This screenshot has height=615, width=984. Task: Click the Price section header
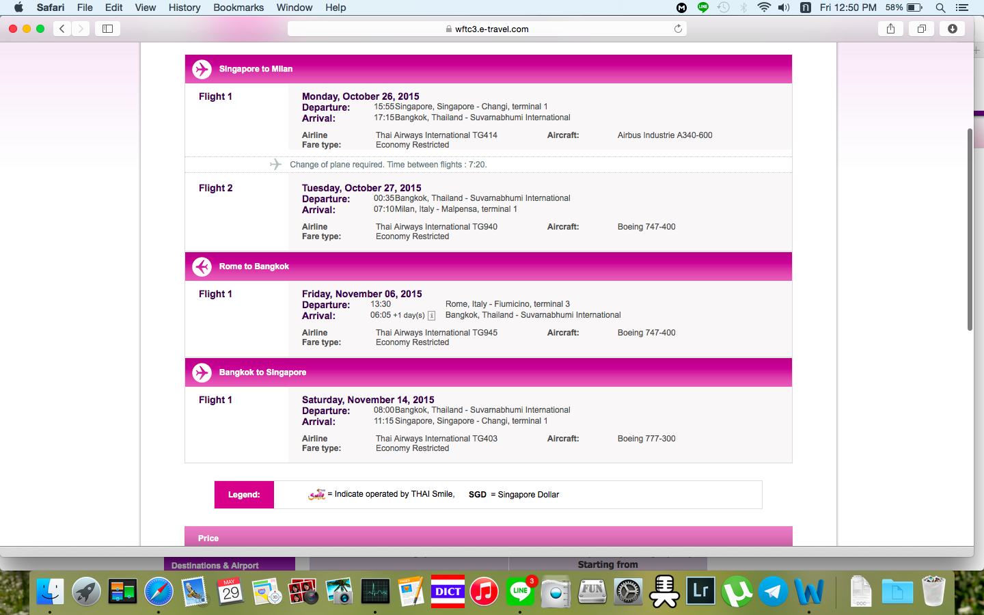click(489, 536)
